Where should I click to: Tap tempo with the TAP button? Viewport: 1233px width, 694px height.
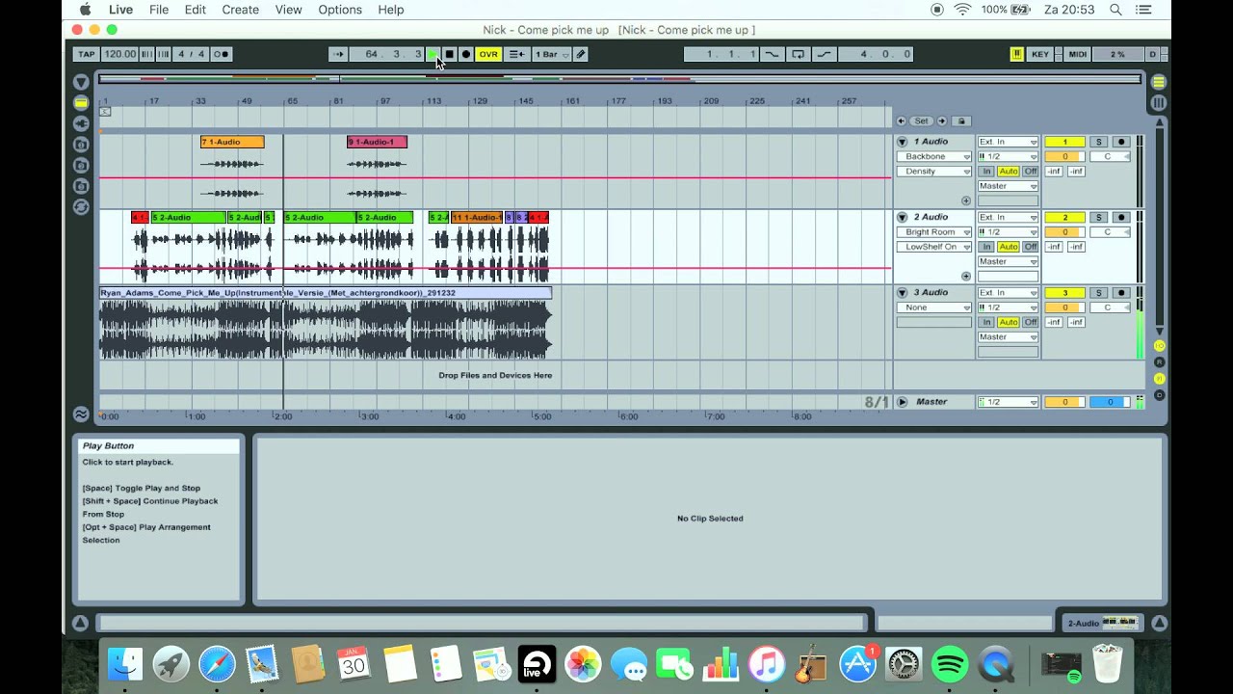click(87, 54)
